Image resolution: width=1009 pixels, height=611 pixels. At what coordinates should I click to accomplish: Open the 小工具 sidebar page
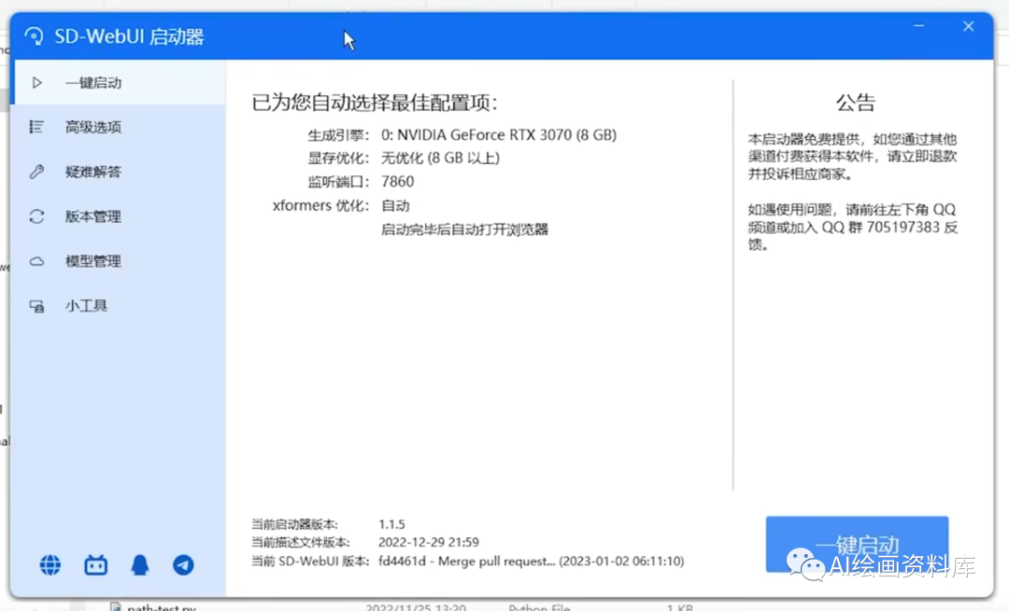pyautogui.click(x=119, y=306)
